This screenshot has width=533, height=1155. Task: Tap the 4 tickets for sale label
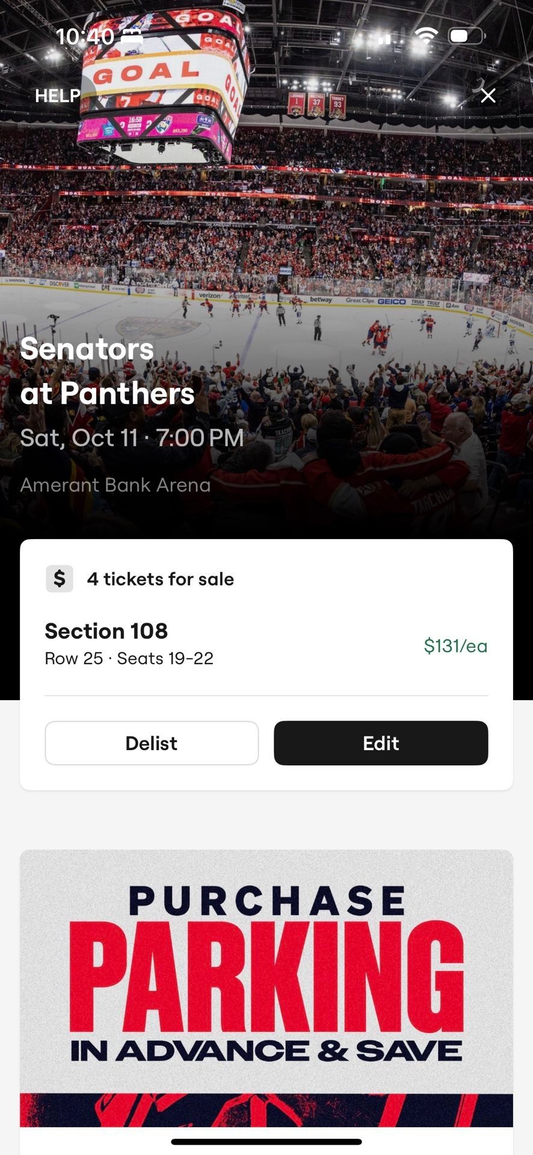(x=160, y=579)
